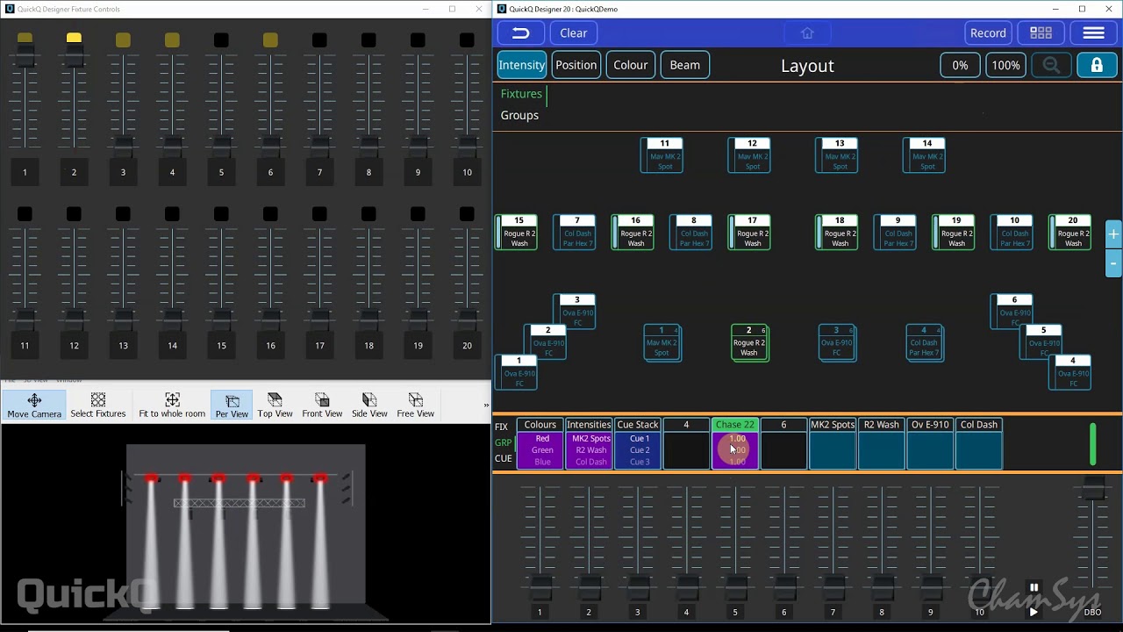Click the playback 1 button under fader
The image size is (1123, 632).
[x=540, y=612]
